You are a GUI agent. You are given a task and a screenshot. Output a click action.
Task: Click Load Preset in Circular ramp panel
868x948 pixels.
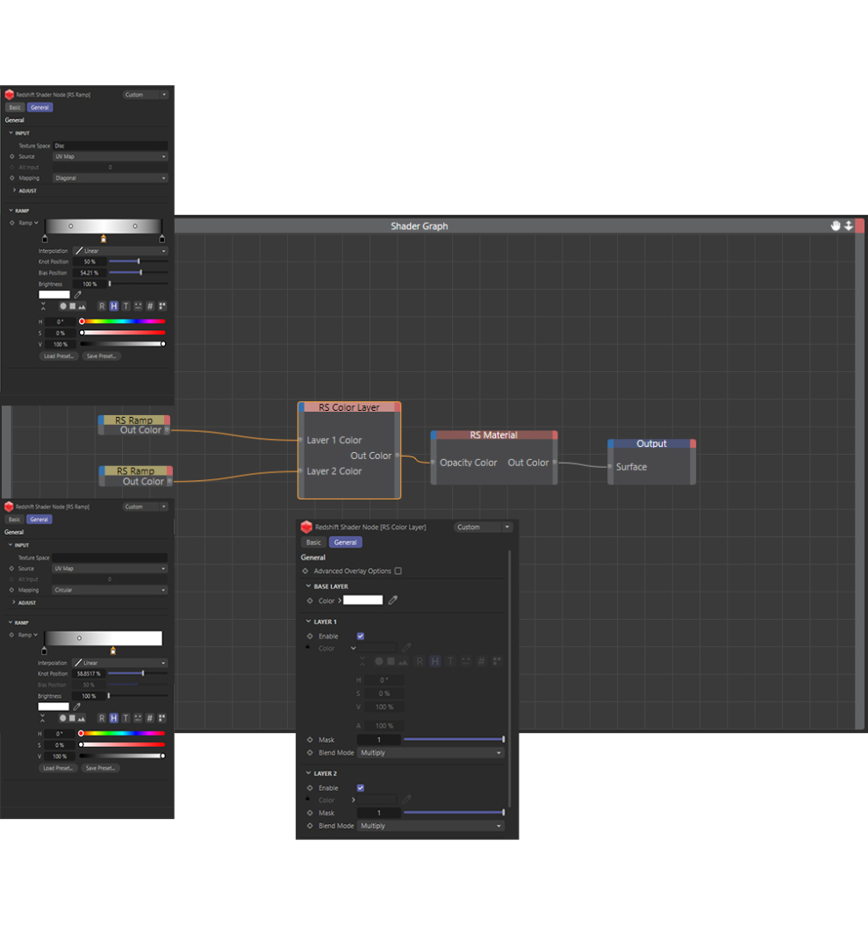pos(58,768)
